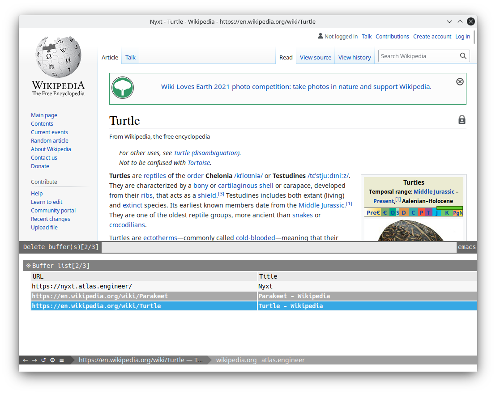Select the Turtle wiki buffer URL row
Screen dimensions: 496x394
click(144, 306)
